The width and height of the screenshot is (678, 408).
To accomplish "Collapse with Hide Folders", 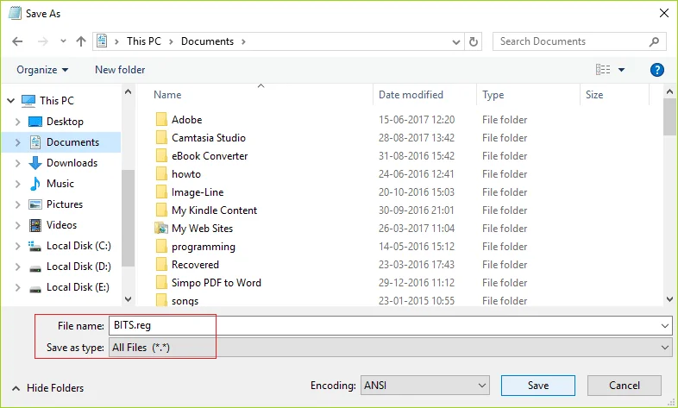I will tap(48, 388).
